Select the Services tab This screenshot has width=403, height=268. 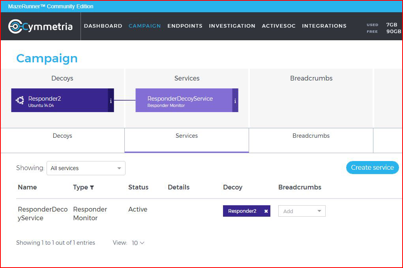coord(187,140)
